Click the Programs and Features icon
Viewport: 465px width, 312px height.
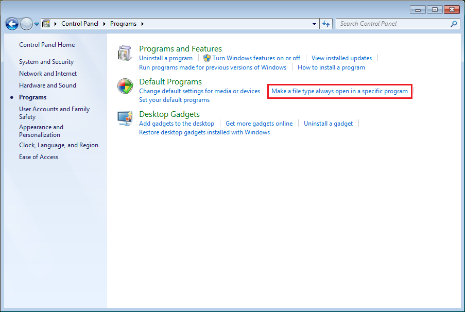tap(125, 54)
